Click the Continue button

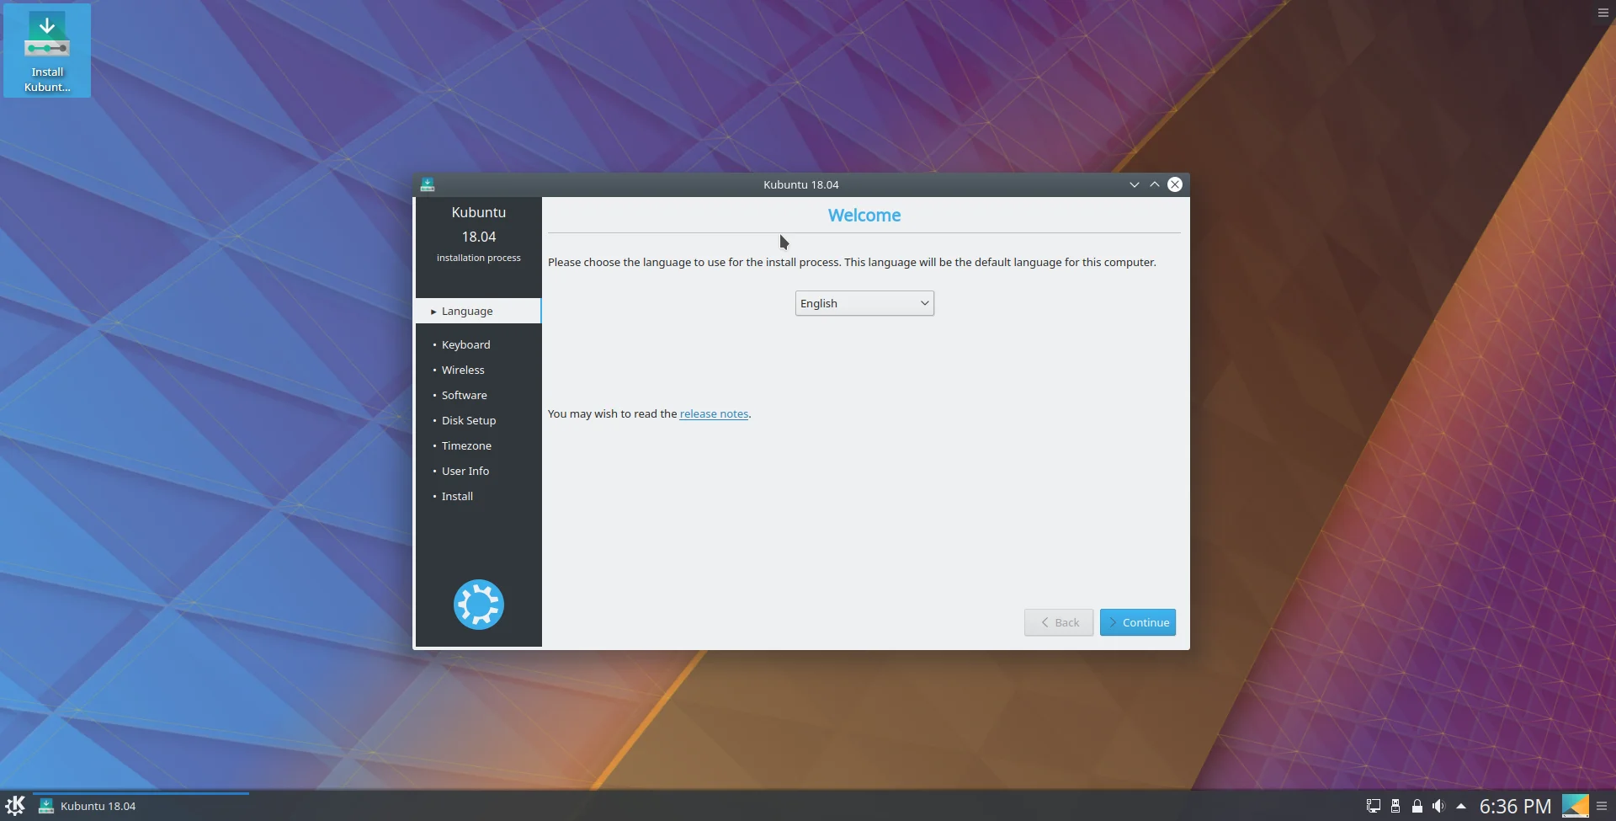click(1138, 622)
